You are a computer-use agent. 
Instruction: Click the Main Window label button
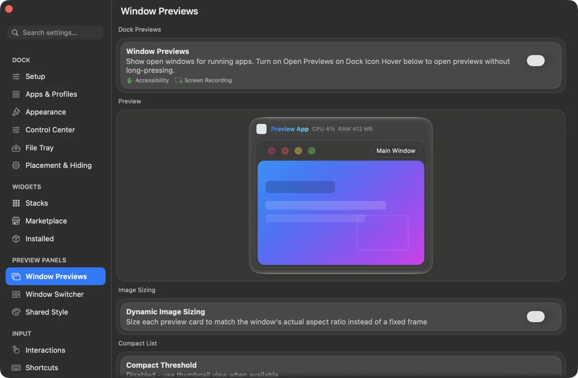click(x=396, y=151)
